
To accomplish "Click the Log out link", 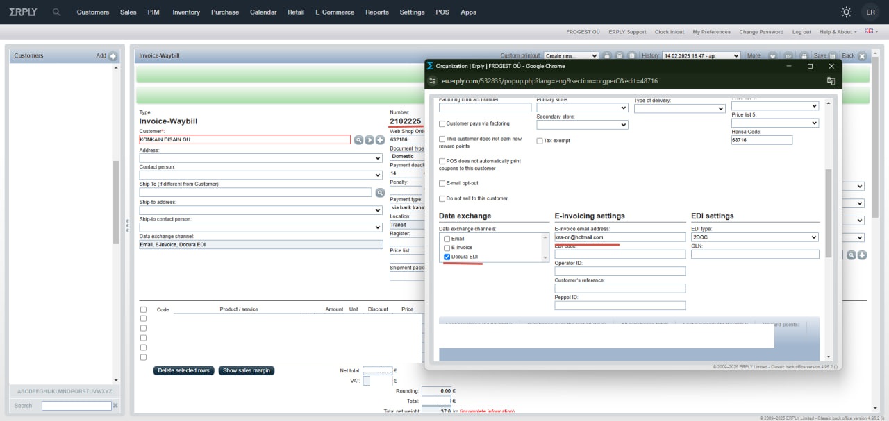I will 801,31.
